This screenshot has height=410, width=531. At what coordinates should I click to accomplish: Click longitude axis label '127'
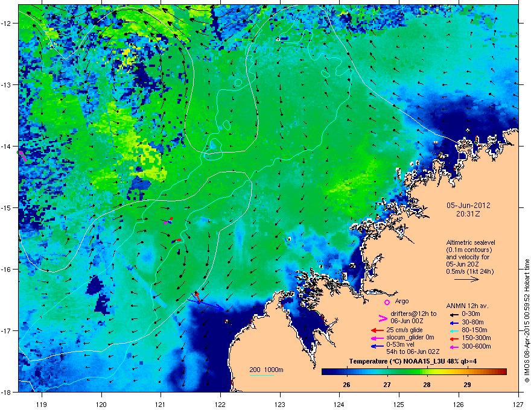tap(518, 405)
